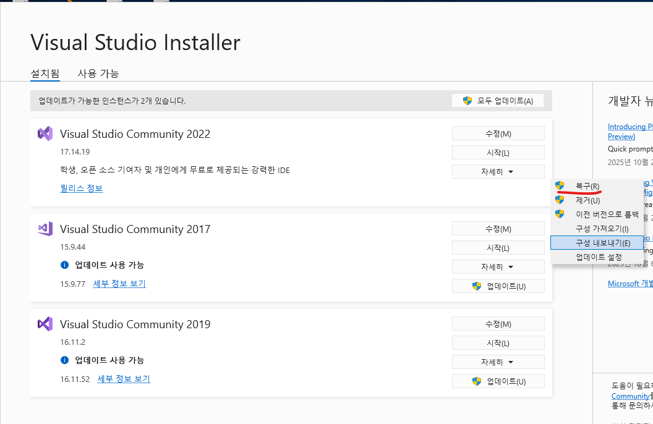Click 모두 업데이트(A) button

(498, 101)
